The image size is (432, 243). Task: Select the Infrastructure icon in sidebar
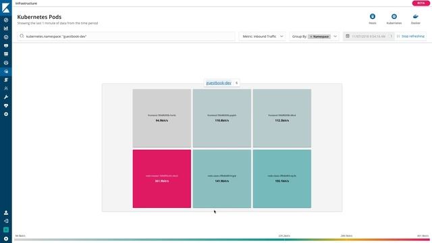(x=6, y=72)
